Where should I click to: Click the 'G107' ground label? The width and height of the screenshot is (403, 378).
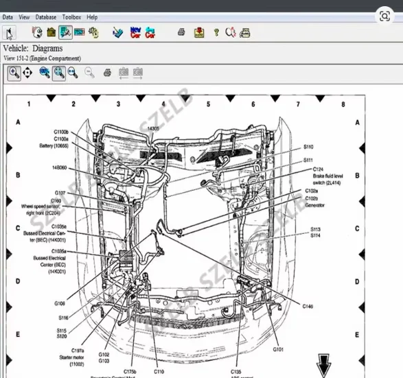pyautogui.click(x=60, y=193)
